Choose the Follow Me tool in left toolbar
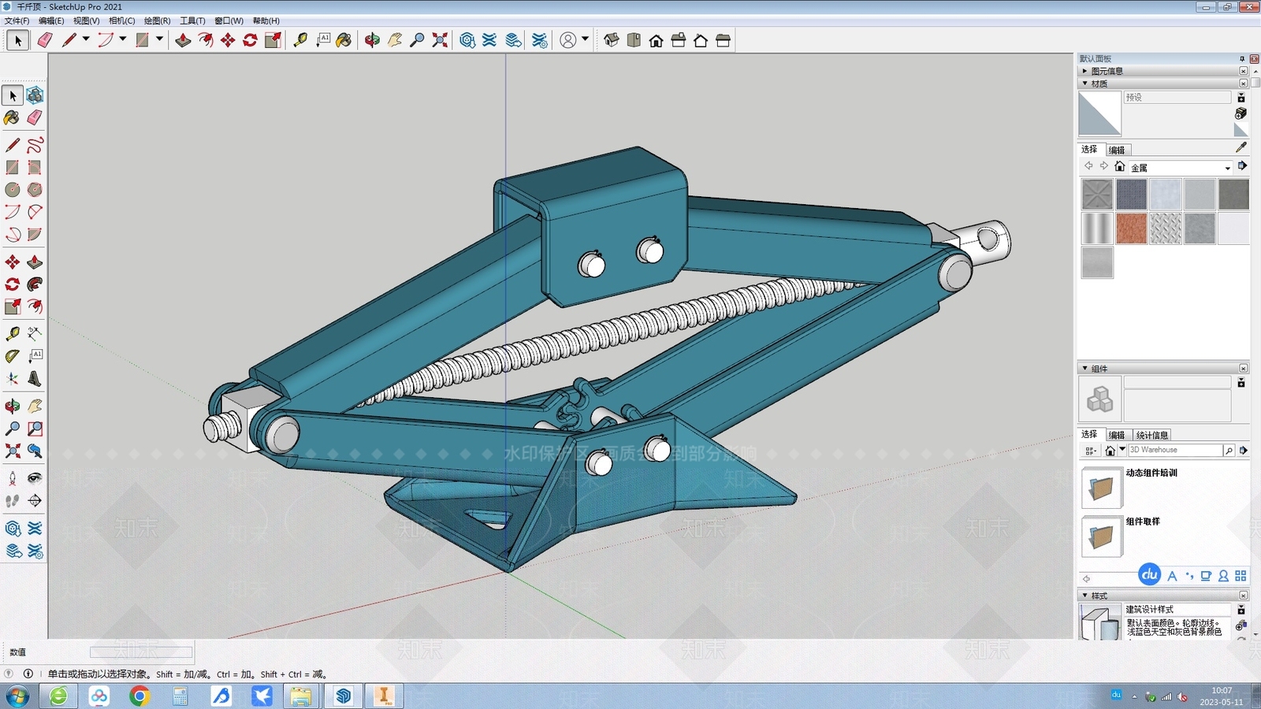Image resolution: width=1261 pixels, height=709 pixels. (x=35, y=284)
